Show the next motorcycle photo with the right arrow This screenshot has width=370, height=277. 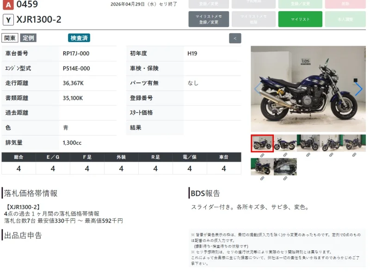tap(358, 89)
